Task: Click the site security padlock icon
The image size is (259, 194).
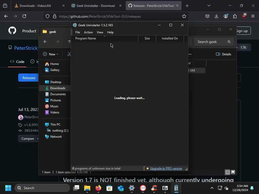Action: tap(55, 16)
